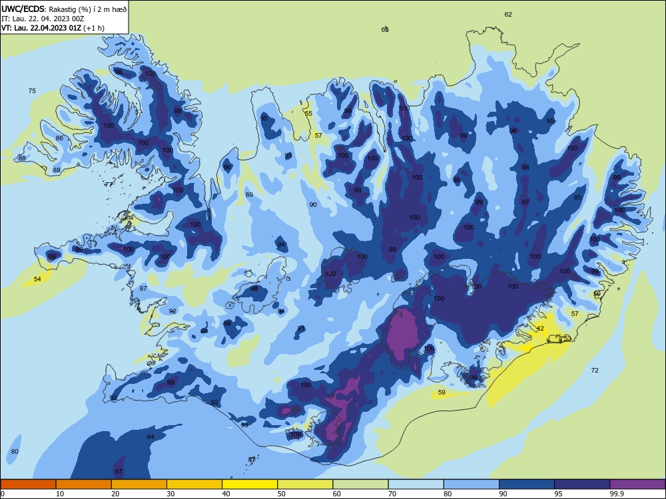Click the '77' value in Breiðafjörður bay

click(x=109, y=184)
